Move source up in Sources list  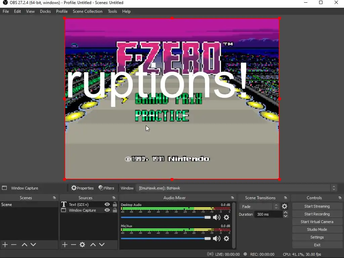pos(93,245)
